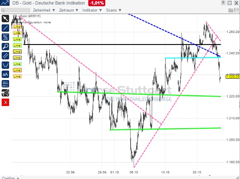Image resolution: width=240 pixels, height=179 pixels.
Task: Click the "DB - Gold - Deutsche Bank Indikation" title
Action: (48, 3)
